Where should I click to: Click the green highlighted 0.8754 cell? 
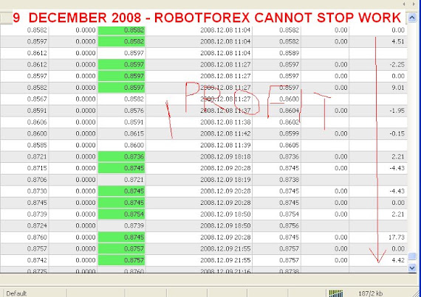click(121, 214)
